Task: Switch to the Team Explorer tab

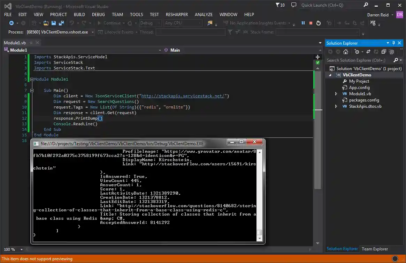Action: pos(375,249)
